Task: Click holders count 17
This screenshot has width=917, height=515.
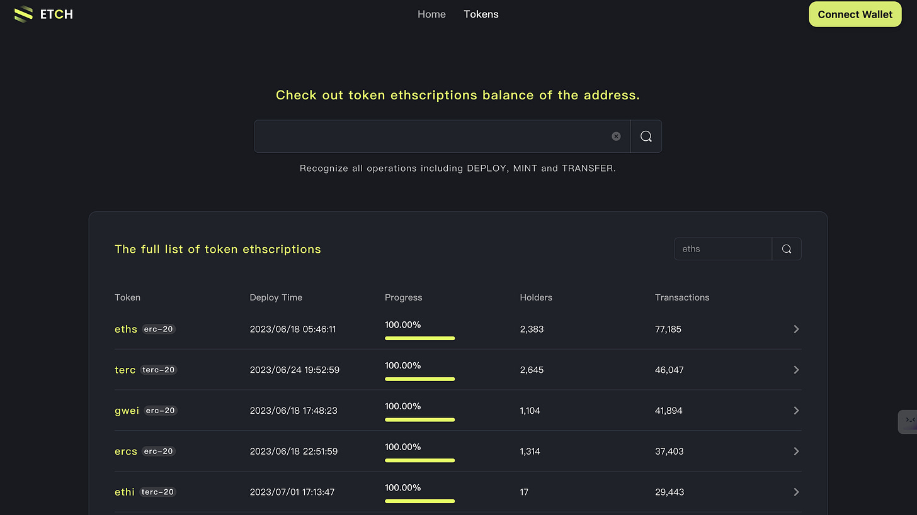Action: 524,492
